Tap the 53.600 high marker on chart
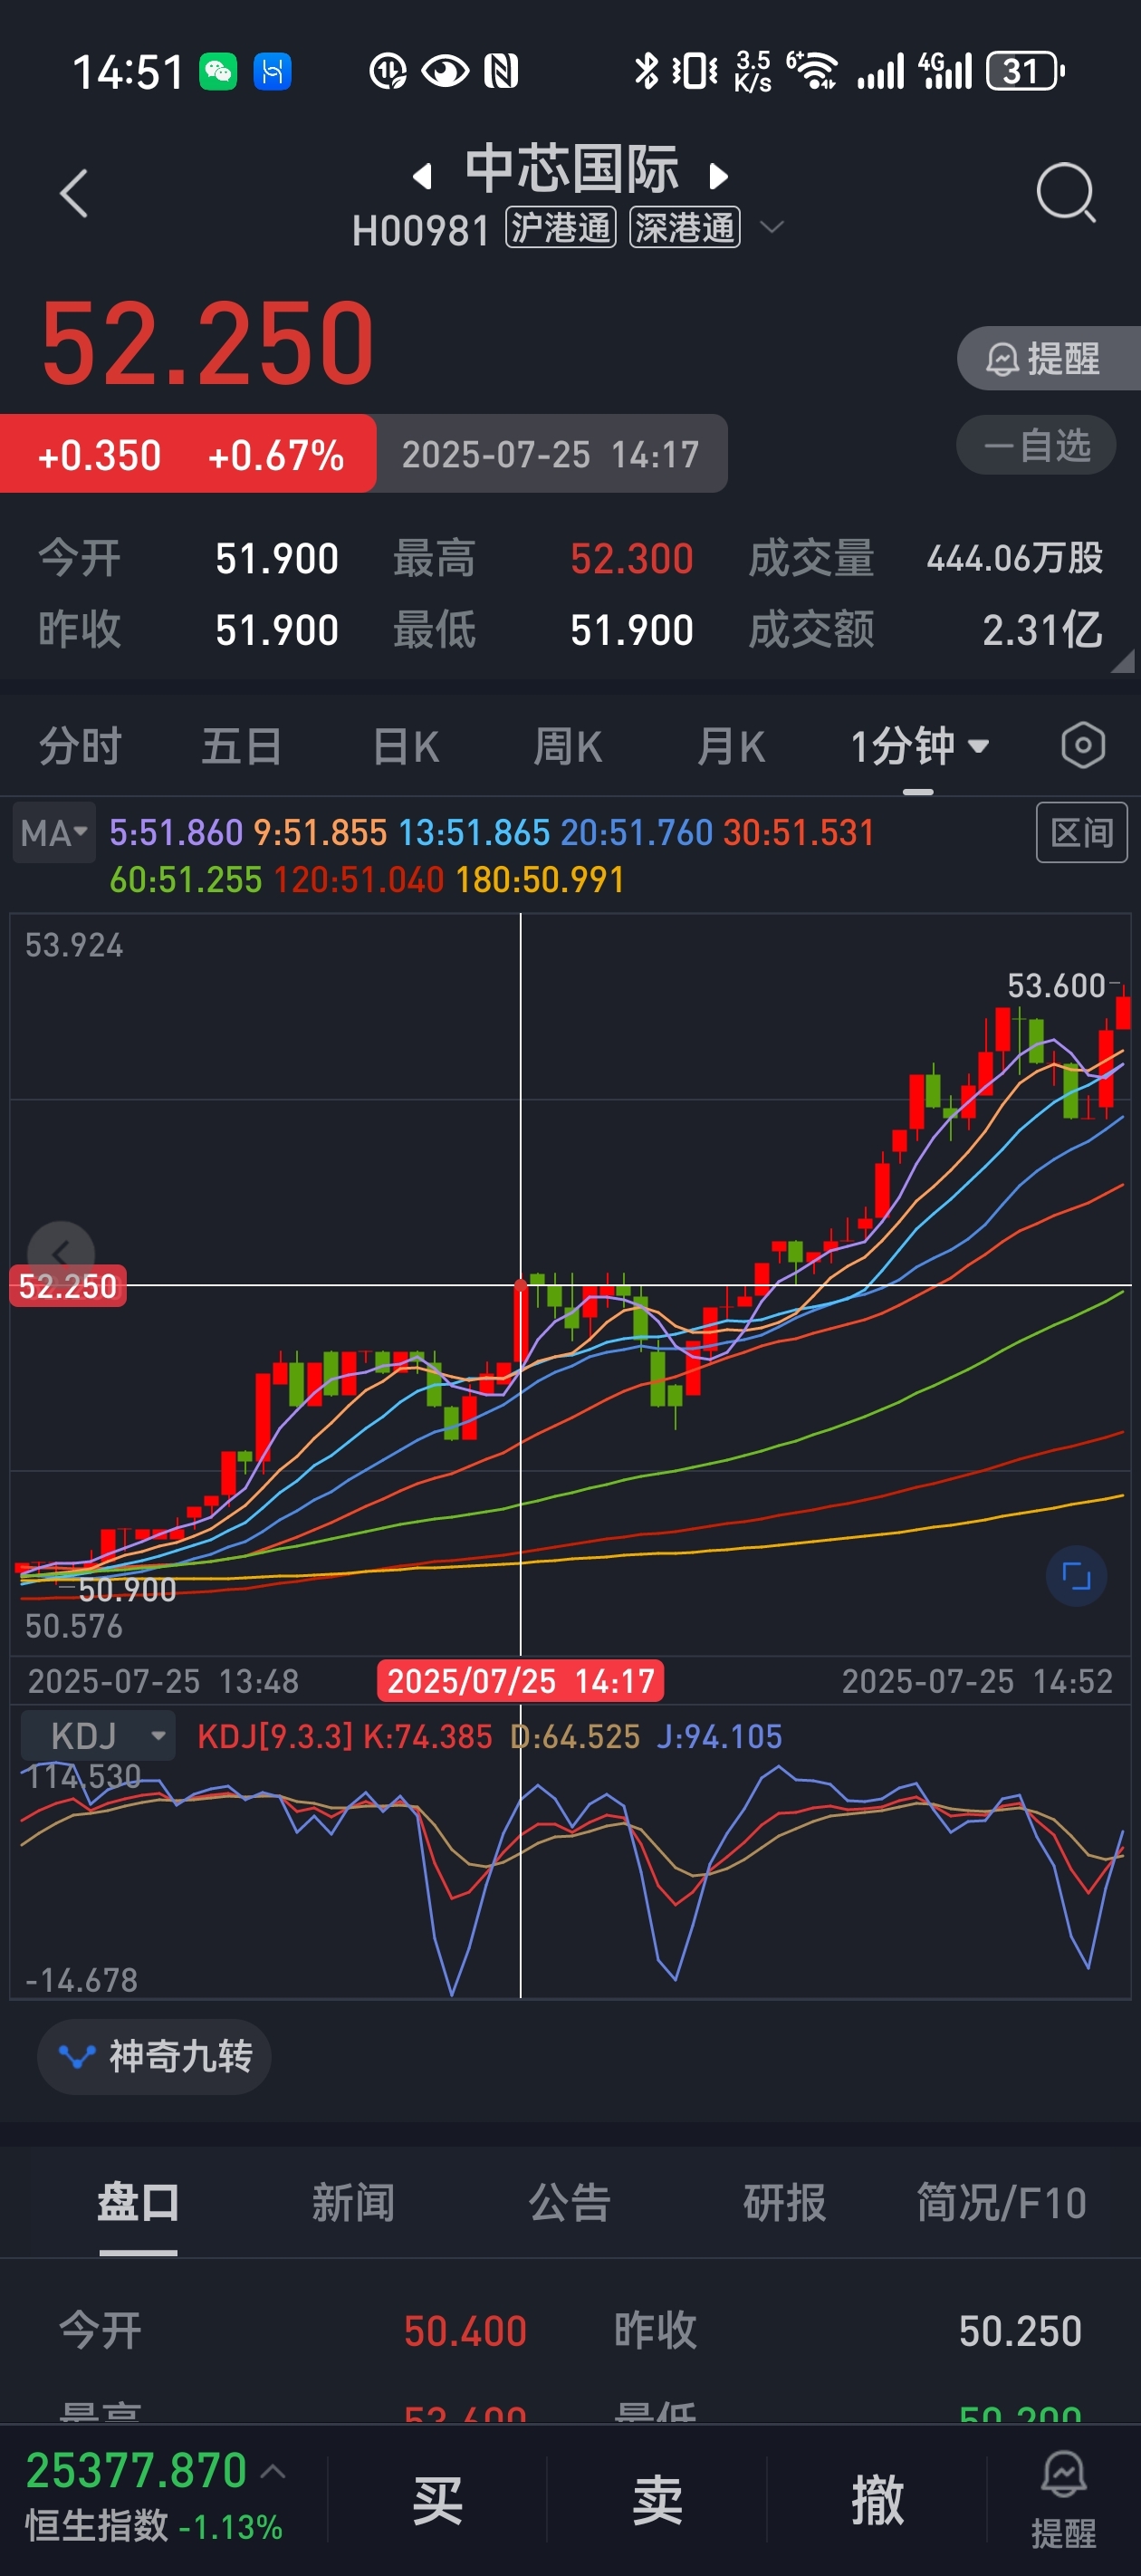Screen dimensions: 1141x2576 [1056, 986]
